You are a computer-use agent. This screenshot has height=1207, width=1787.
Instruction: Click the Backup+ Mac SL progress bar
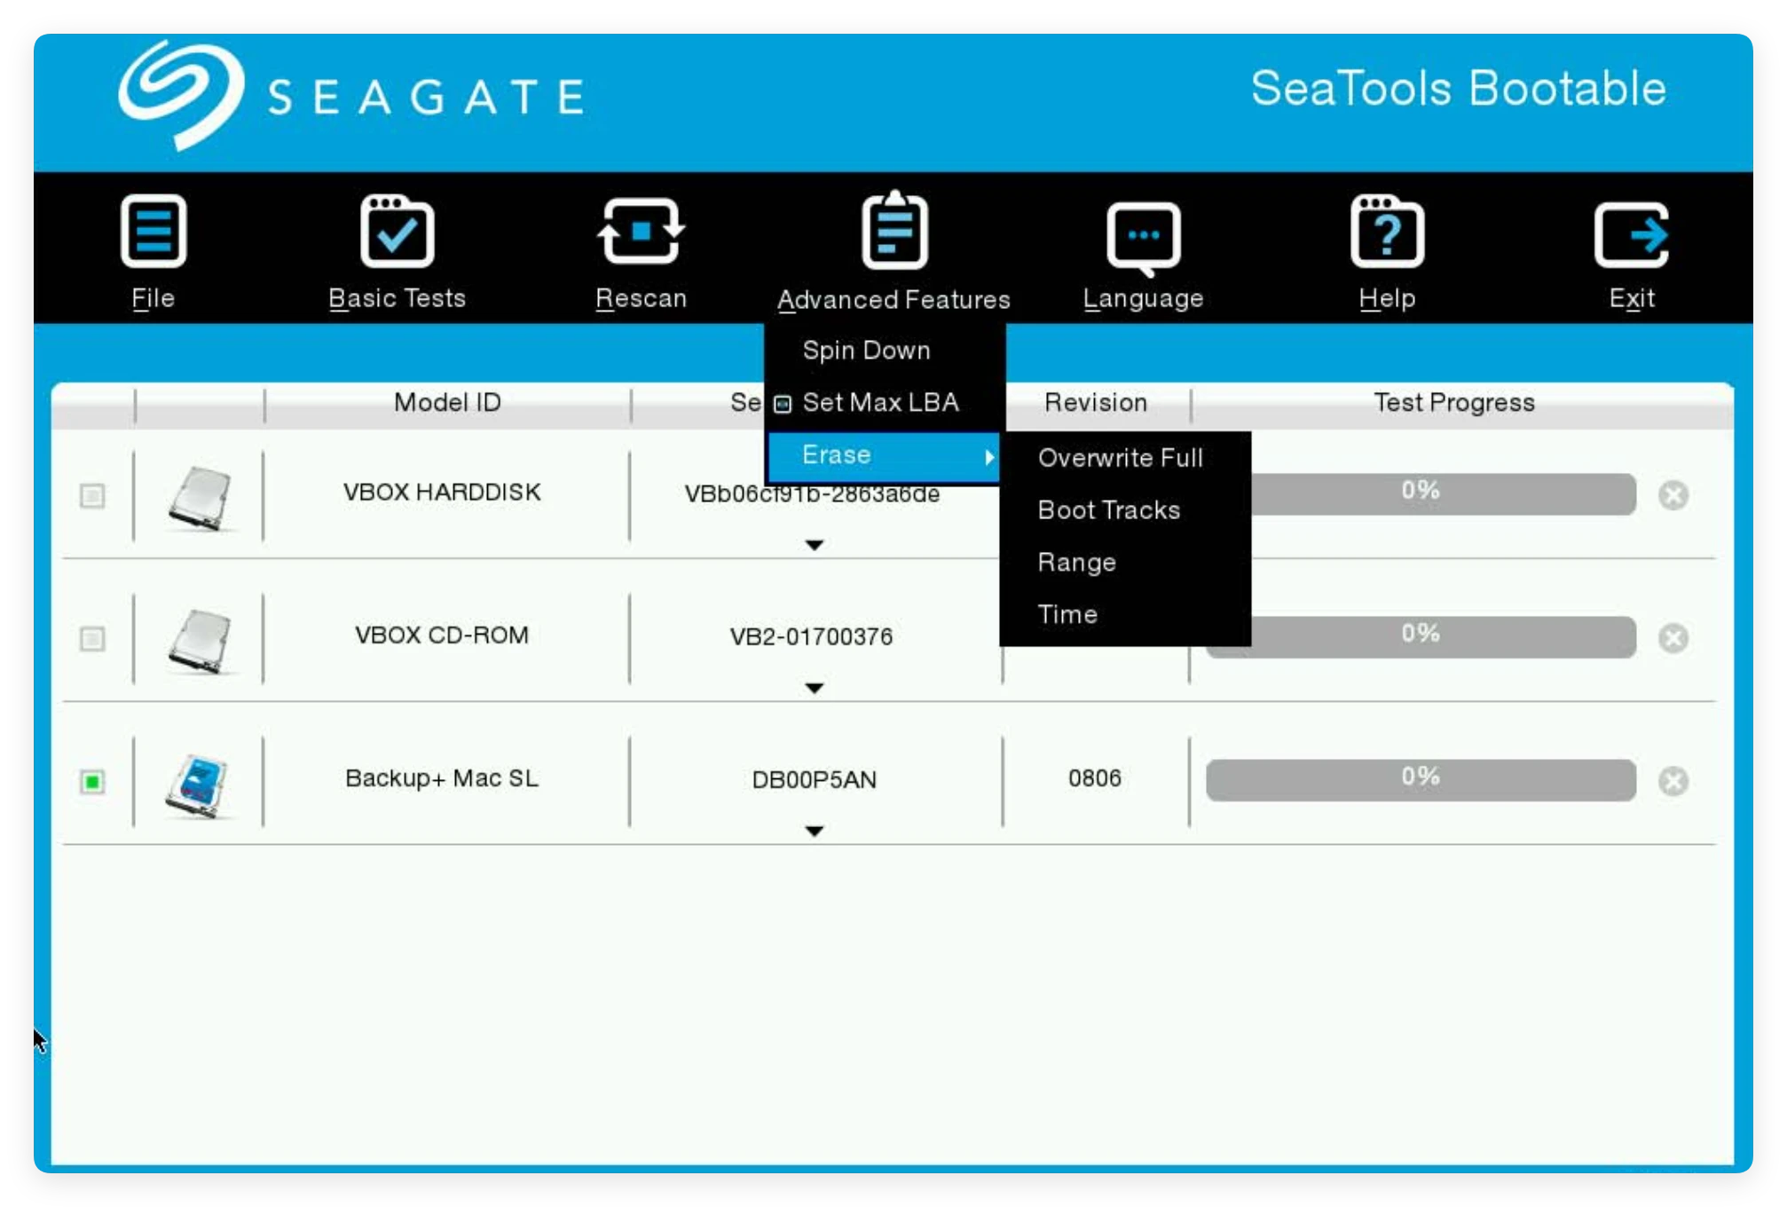pyautogui.click(x=1420, y=779)
